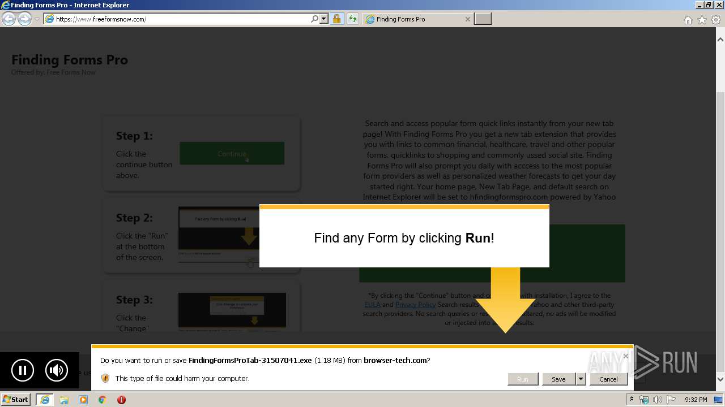The height and width of the screenshot is (407, 725).
Task: Open the Windows Start menu
Action: point(16,399)
